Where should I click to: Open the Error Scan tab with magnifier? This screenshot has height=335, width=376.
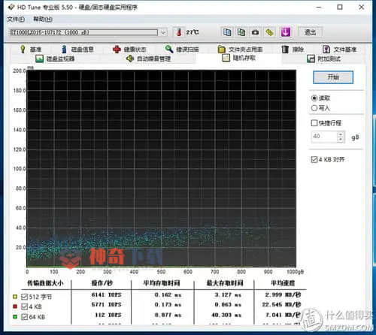click(x=182, y=50)
